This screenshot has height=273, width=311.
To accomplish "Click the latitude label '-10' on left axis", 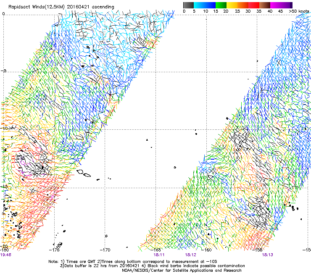I will coord(4,128).
